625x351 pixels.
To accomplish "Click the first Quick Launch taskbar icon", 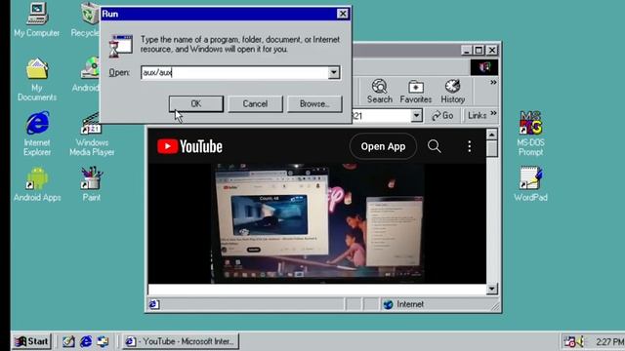I will click(68, 341).
